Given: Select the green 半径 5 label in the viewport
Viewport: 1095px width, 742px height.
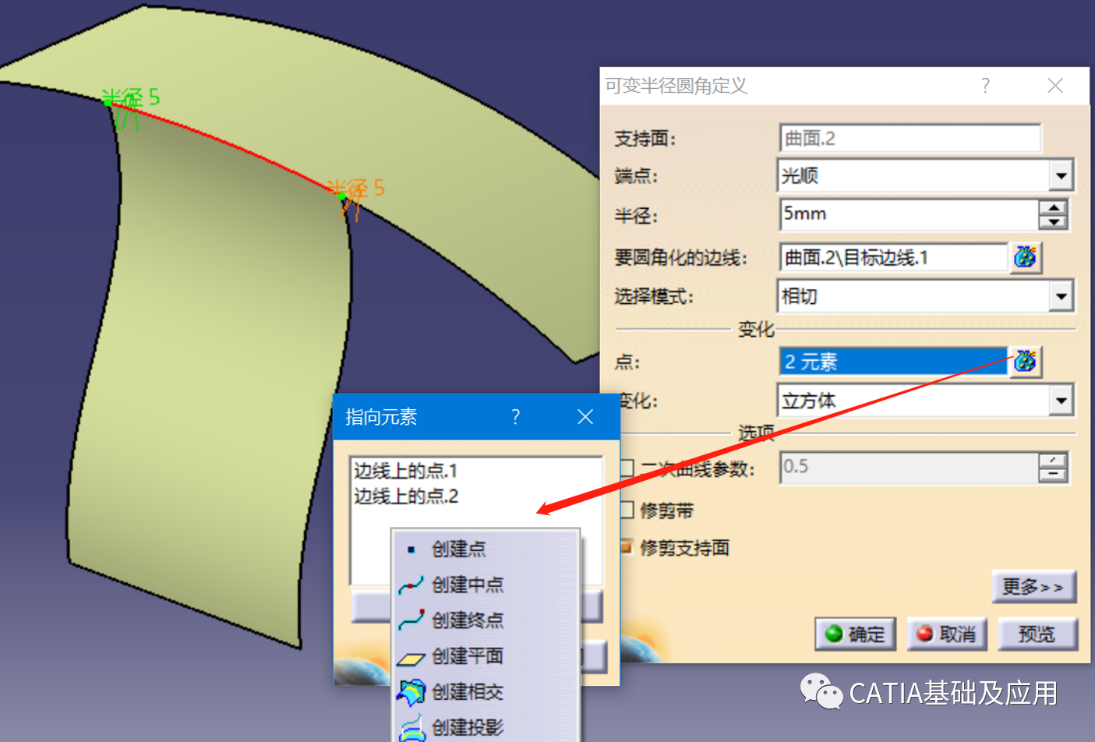Looking at the screenshot, I should [131, 98].
